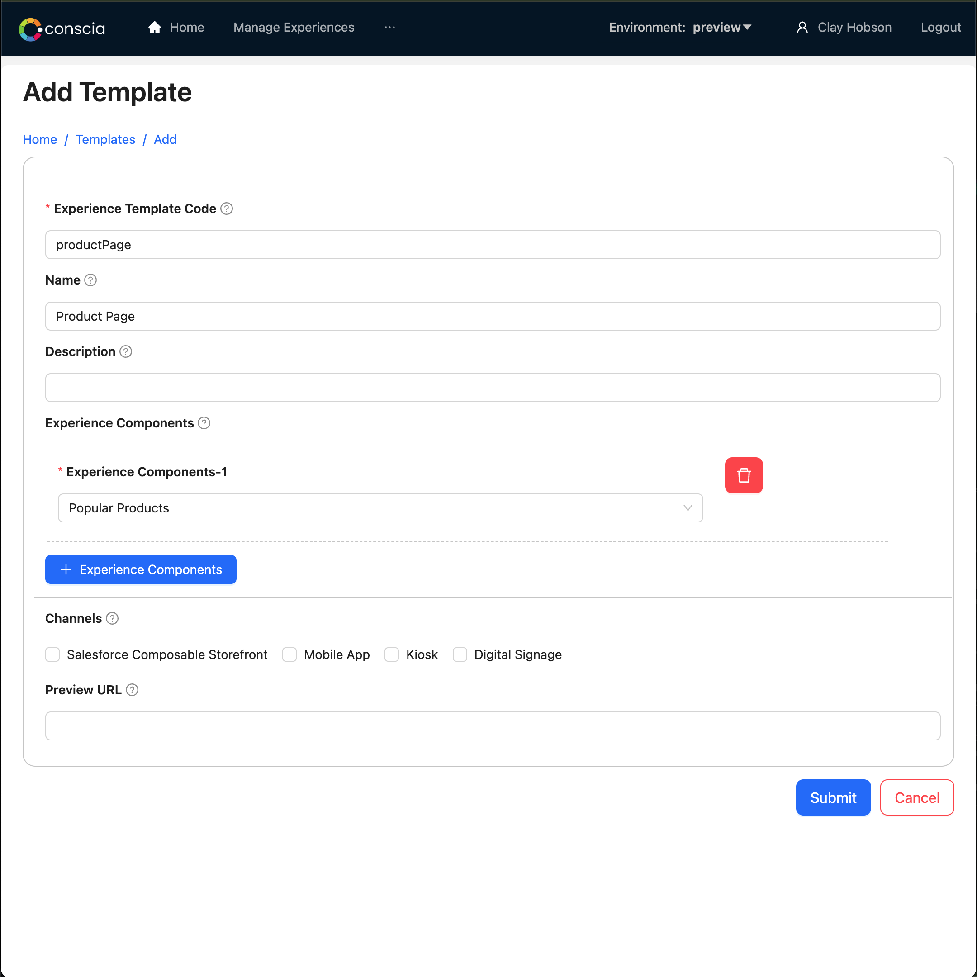
Task: Click the Home navigation icon
Action: [x=157, y=26]
